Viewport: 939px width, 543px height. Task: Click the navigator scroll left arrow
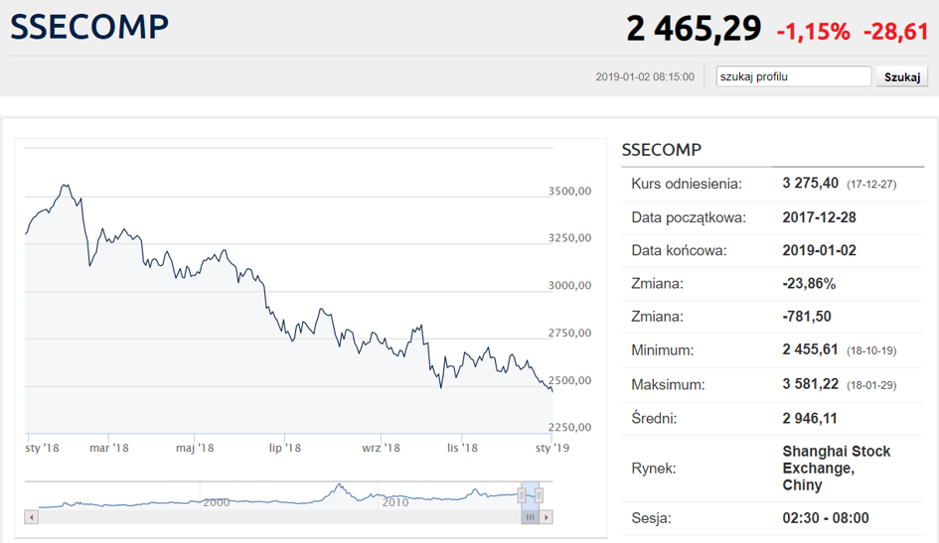(x=32, y=517)
